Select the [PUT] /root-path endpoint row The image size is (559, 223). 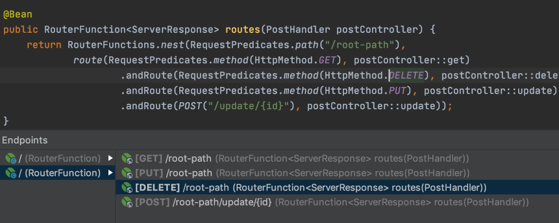337,173
